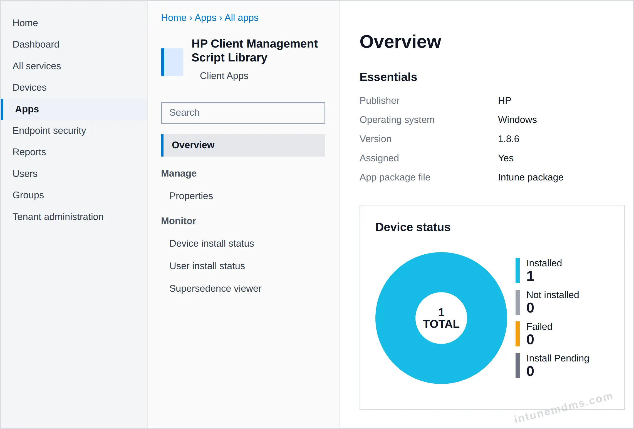
Task: Open Device install status under Monitor
Action: [x=212, y=243]
